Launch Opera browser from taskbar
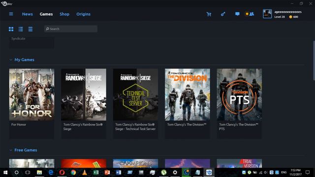Screen dimensions: 315x177 click(62, 173)
